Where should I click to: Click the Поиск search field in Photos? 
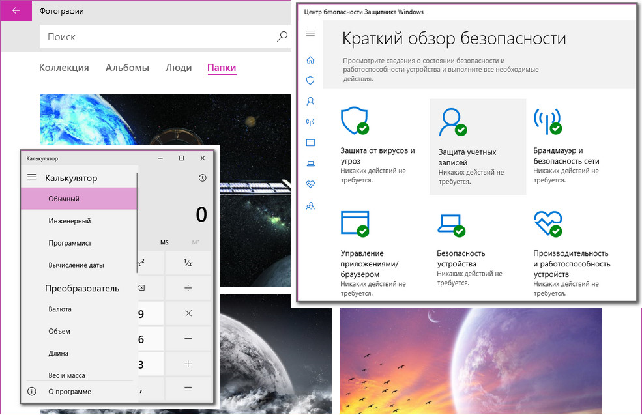click(x=165, y=37)
